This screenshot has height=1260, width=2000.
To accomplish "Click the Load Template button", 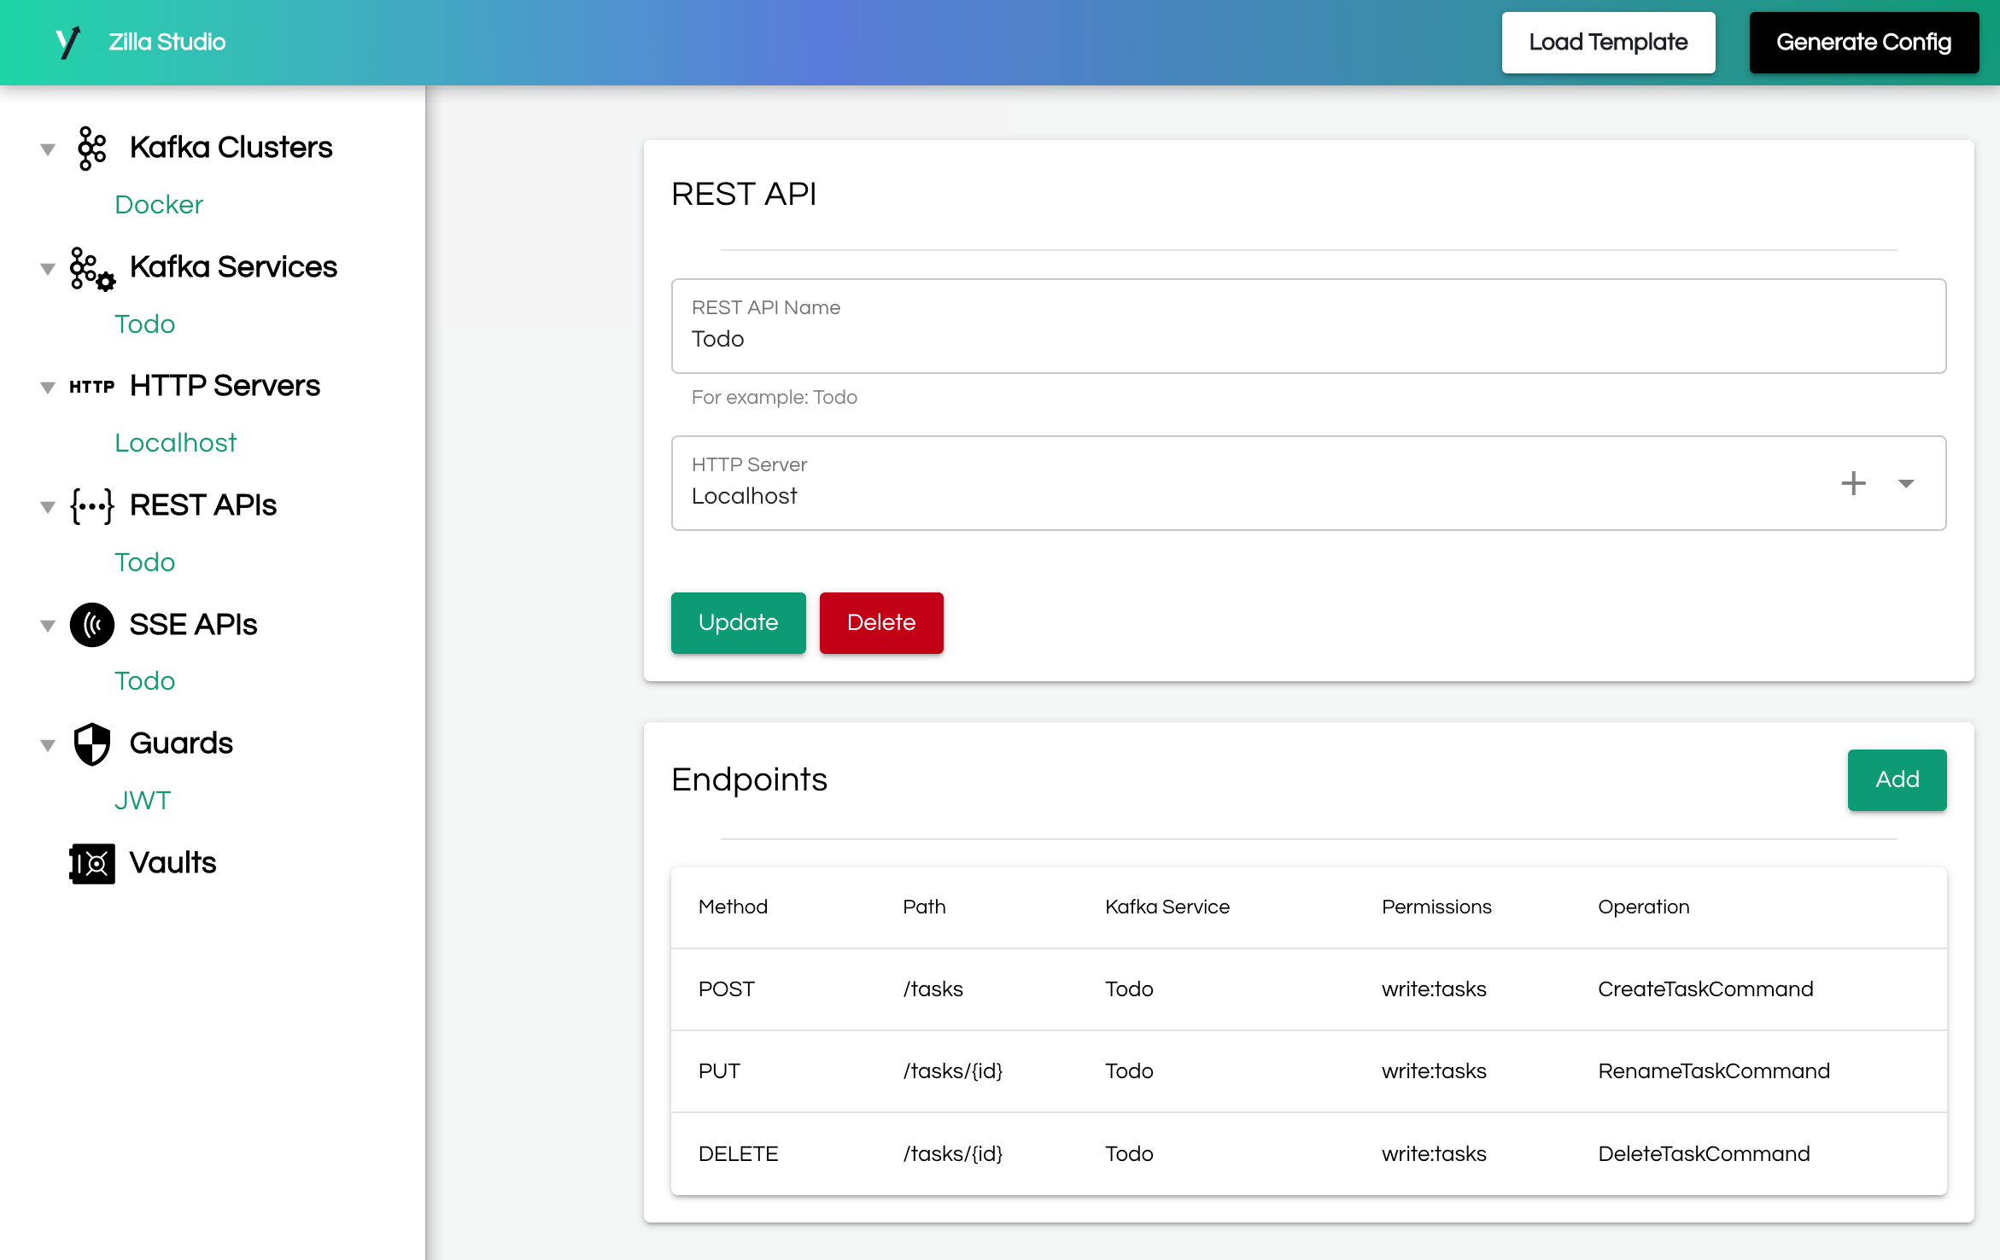I will click(x=1608, y=42).
